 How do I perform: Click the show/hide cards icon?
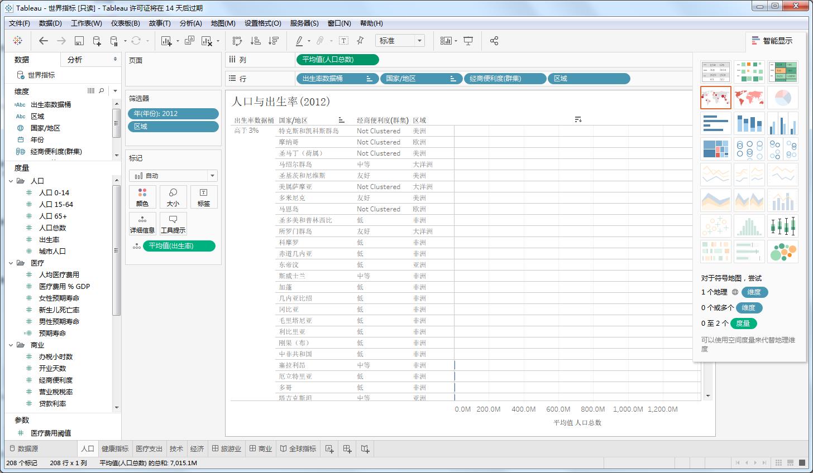[x=446, y=41]
